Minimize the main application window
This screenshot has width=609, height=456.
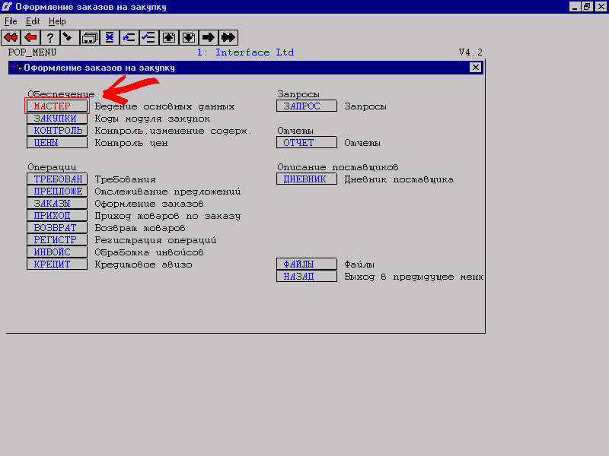point(575,7)
